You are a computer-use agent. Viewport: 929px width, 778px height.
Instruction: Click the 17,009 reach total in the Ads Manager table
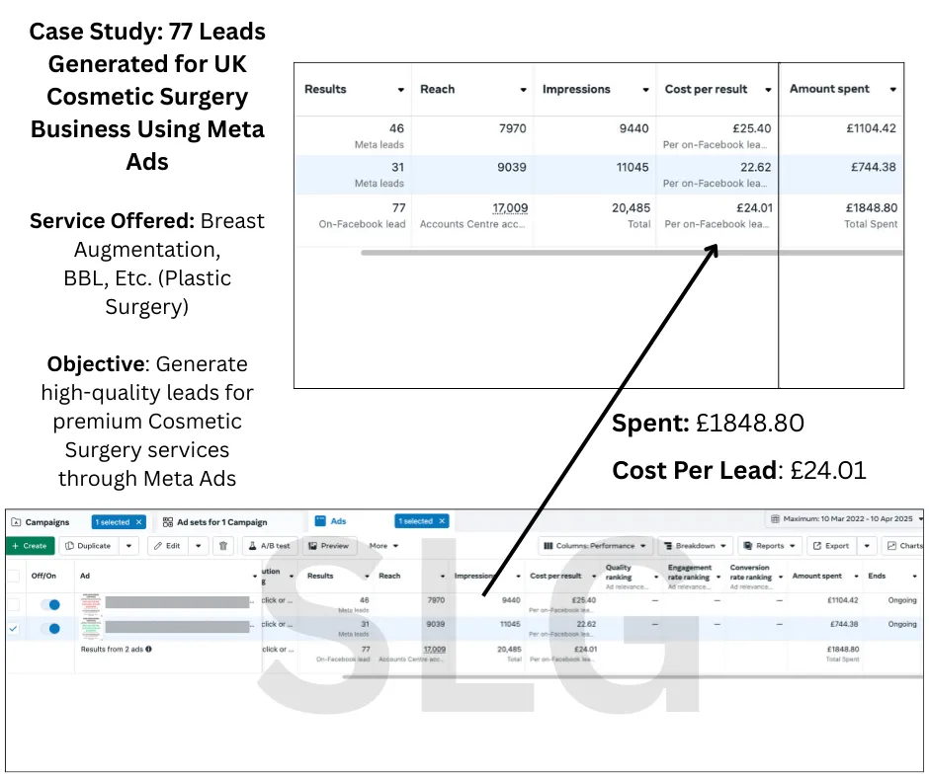[434, 650]
